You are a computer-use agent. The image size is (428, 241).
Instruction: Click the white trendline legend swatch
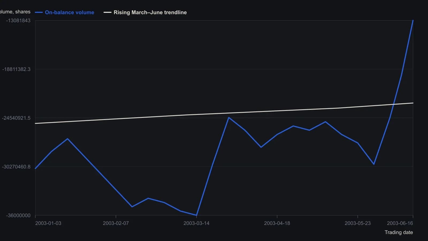[108, 12]
